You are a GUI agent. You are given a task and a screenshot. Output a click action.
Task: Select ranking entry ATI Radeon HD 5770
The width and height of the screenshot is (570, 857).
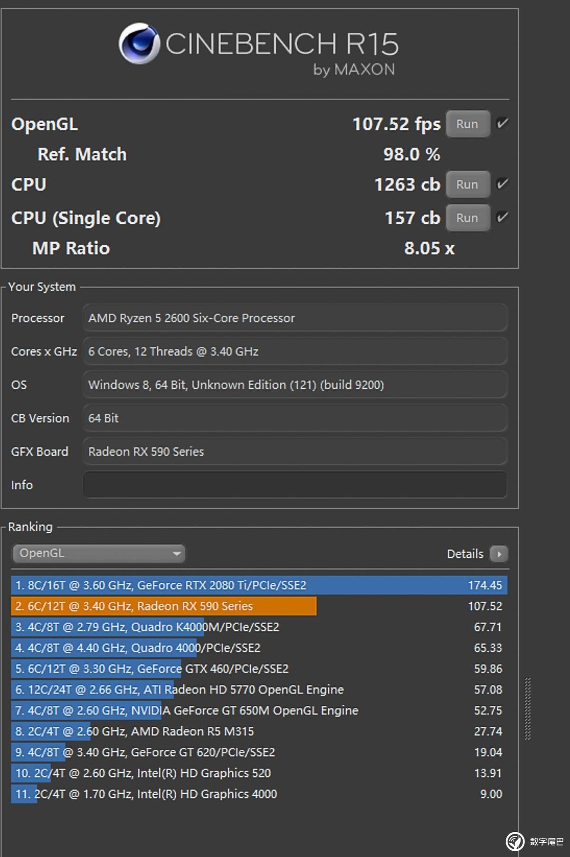pyautogui.click(x=259, y=690)
